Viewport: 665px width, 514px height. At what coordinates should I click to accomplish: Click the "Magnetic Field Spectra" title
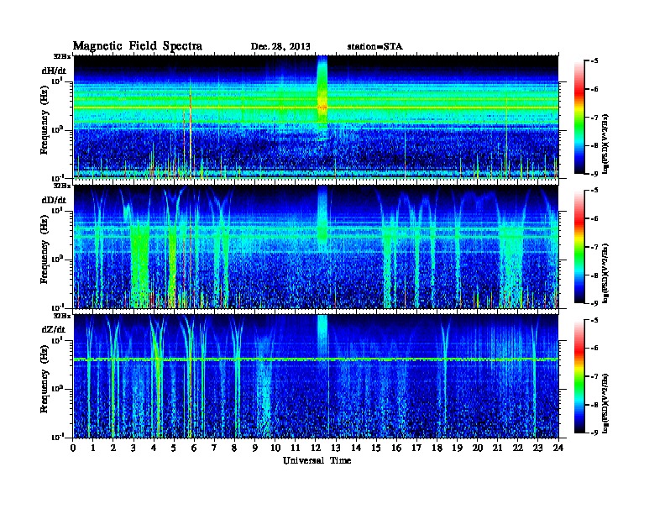click(138, 46)
